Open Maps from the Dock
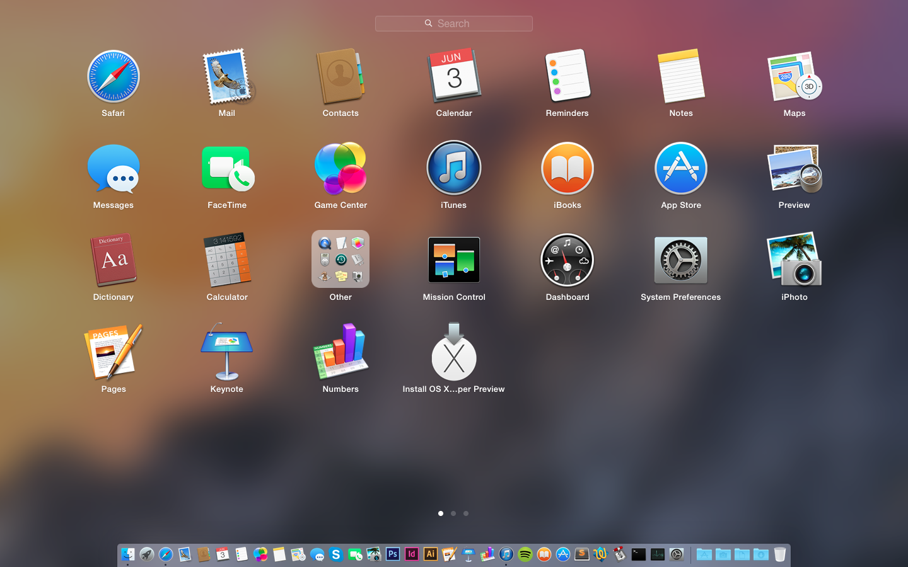908x567 pixels. pos(298,554)
